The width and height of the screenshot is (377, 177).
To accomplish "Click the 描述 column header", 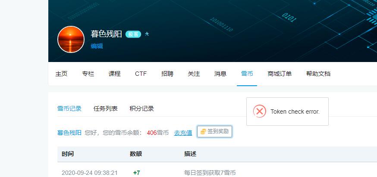I will point(190,154).
